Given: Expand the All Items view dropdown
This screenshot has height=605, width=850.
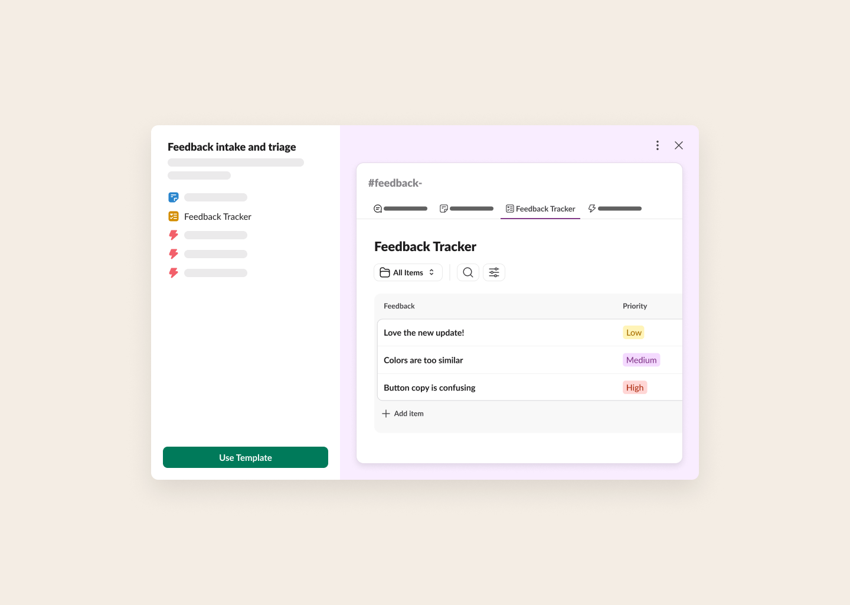Looking at the screenshot, I should coord(408,272).
